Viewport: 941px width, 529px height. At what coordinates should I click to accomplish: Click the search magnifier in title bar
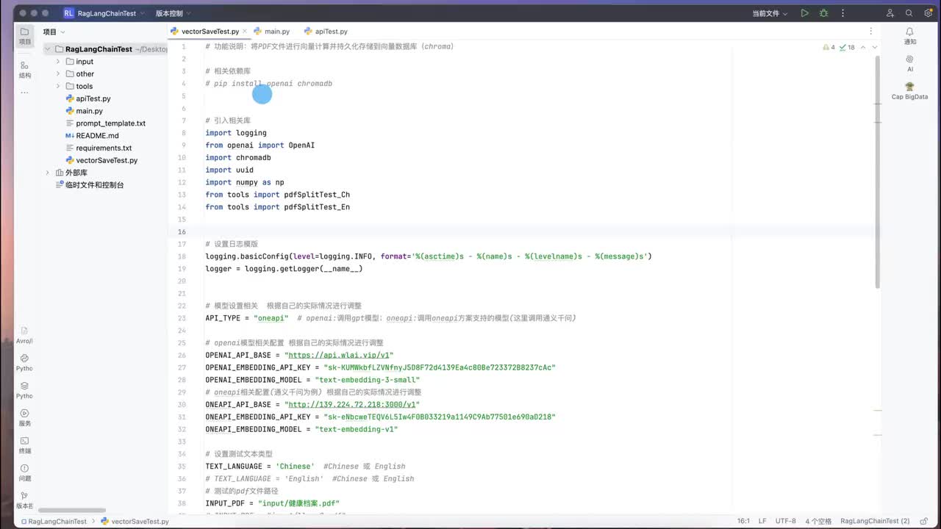(x=909, y=13)
